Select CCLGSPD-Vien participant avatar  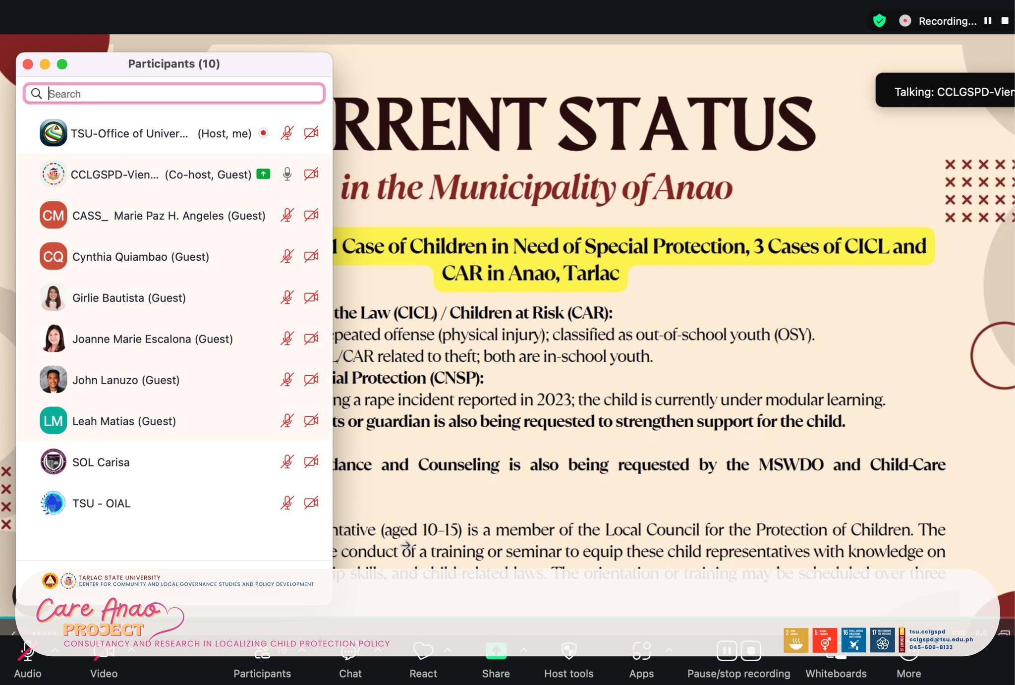[53, 174]
